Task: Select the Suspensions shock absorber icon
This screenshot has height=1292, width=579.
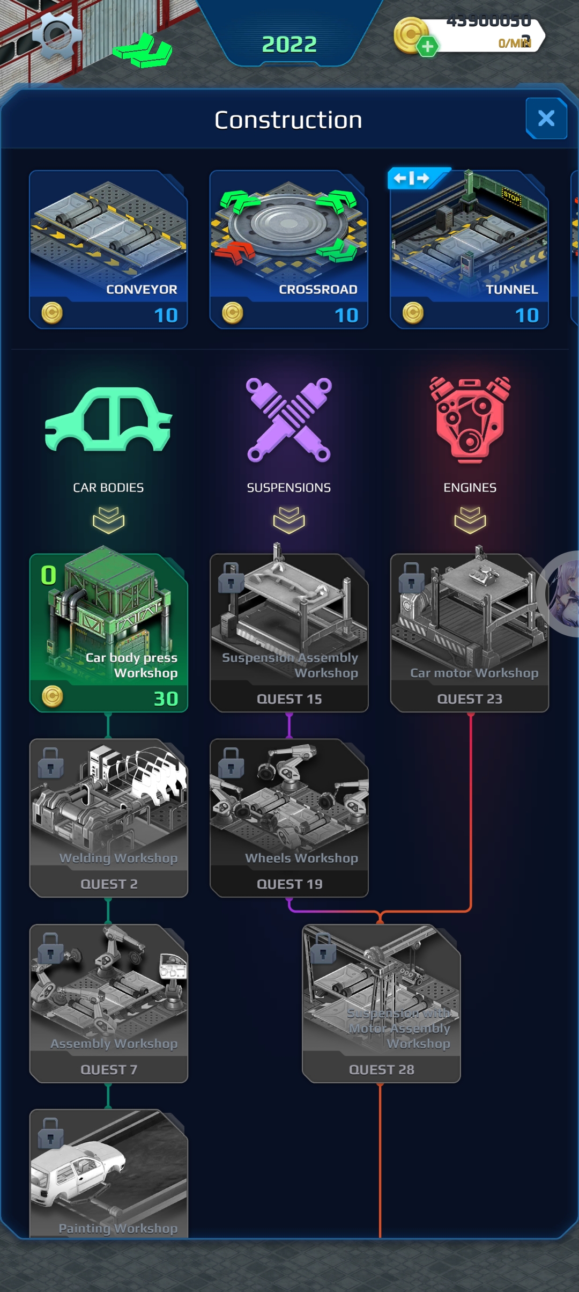Action: 289,420
